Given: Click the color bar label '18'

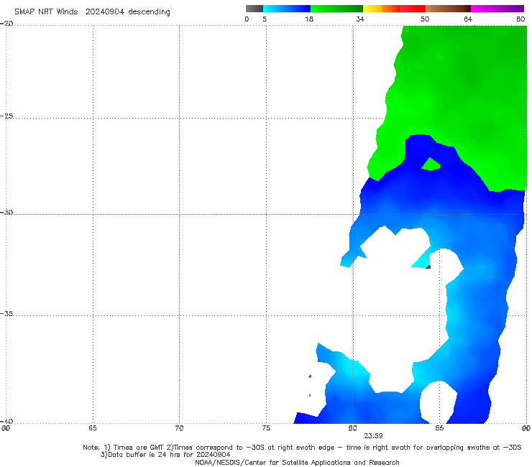Looking at the screenshot, I should point(309,19).
